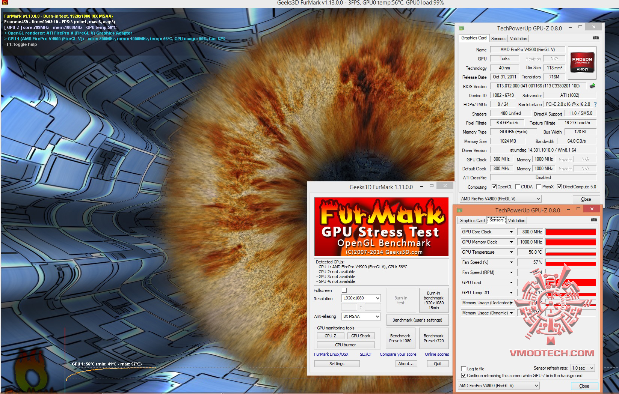619x394 pixels.
Task: Expand the GPU Memory Clock sensor dropdown
Action: coord(511,242)
